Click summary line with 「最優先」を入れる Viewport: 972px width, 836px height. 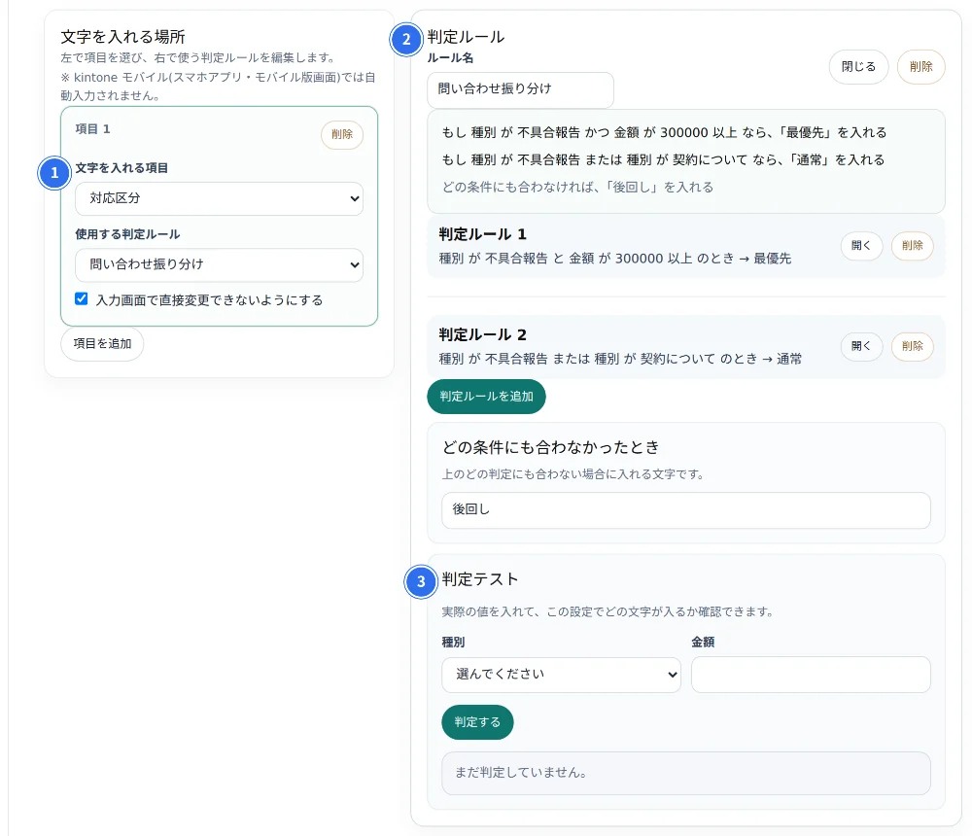(664, 133)
